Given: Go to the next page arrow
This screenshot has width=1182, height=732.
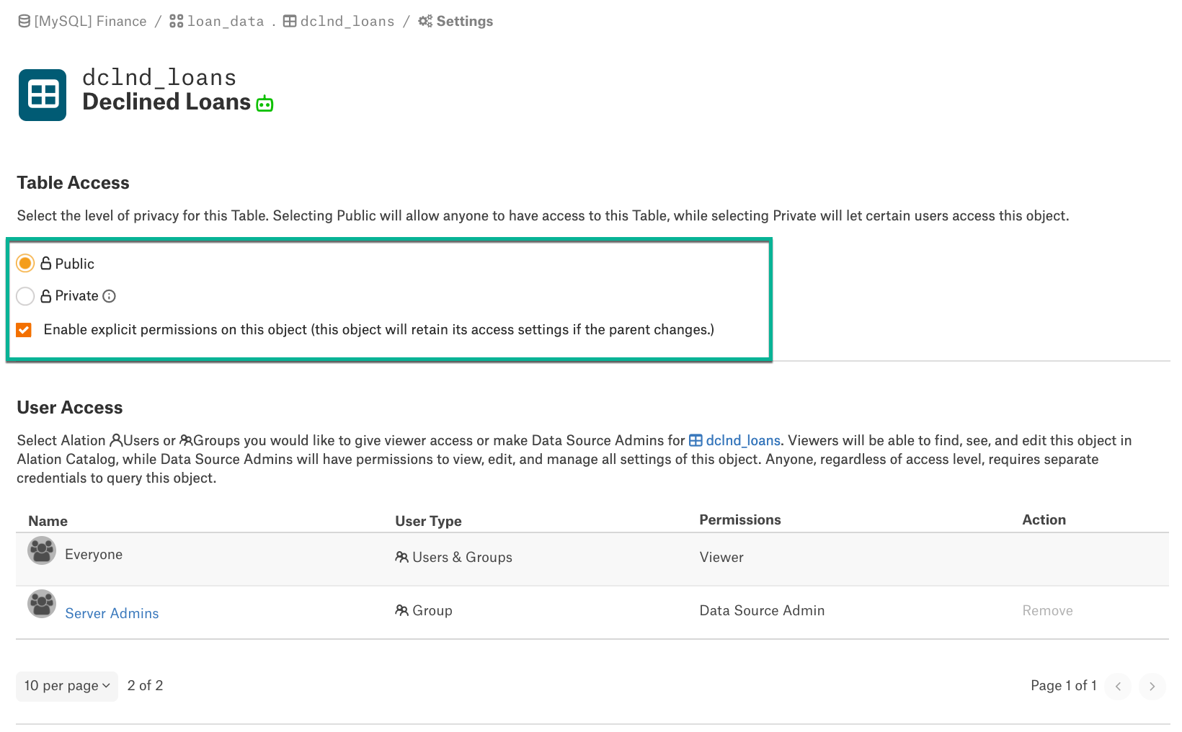Looking at the screenshot, I should click(x=1152, y=686).
